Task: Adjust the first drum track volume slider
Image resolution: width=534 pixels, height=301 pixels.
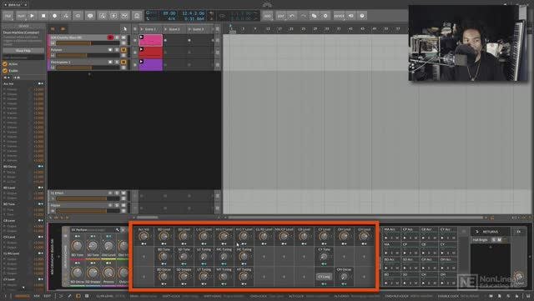Action: (88, 43)
